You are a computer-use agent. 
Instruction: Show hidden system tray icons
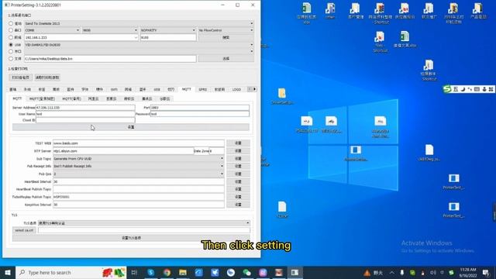(392, 272)
